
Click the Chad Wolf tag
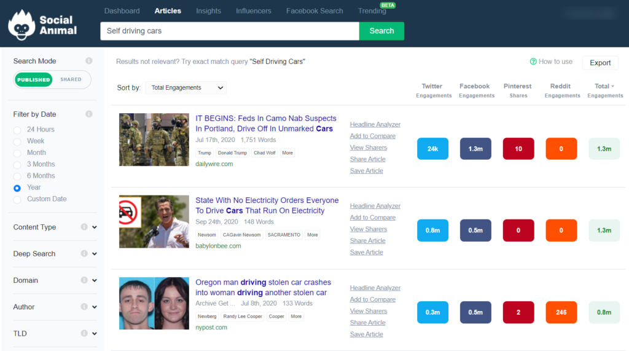tap(264, 152)
